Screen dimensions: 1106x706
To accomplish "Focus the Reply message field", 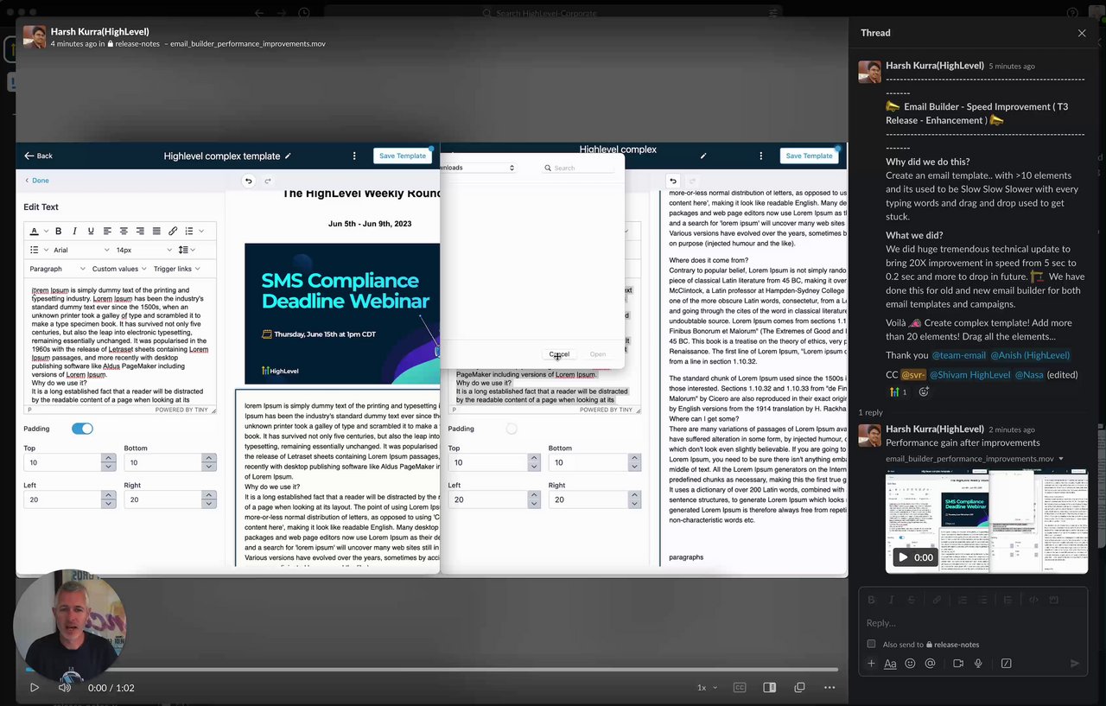I will pyautogui.click(x=972, y=623).
